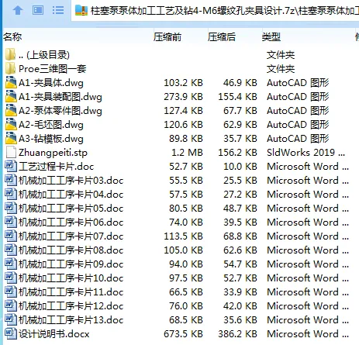Click the 工艺过程卡片.doc Word icon

coord(11,166)
